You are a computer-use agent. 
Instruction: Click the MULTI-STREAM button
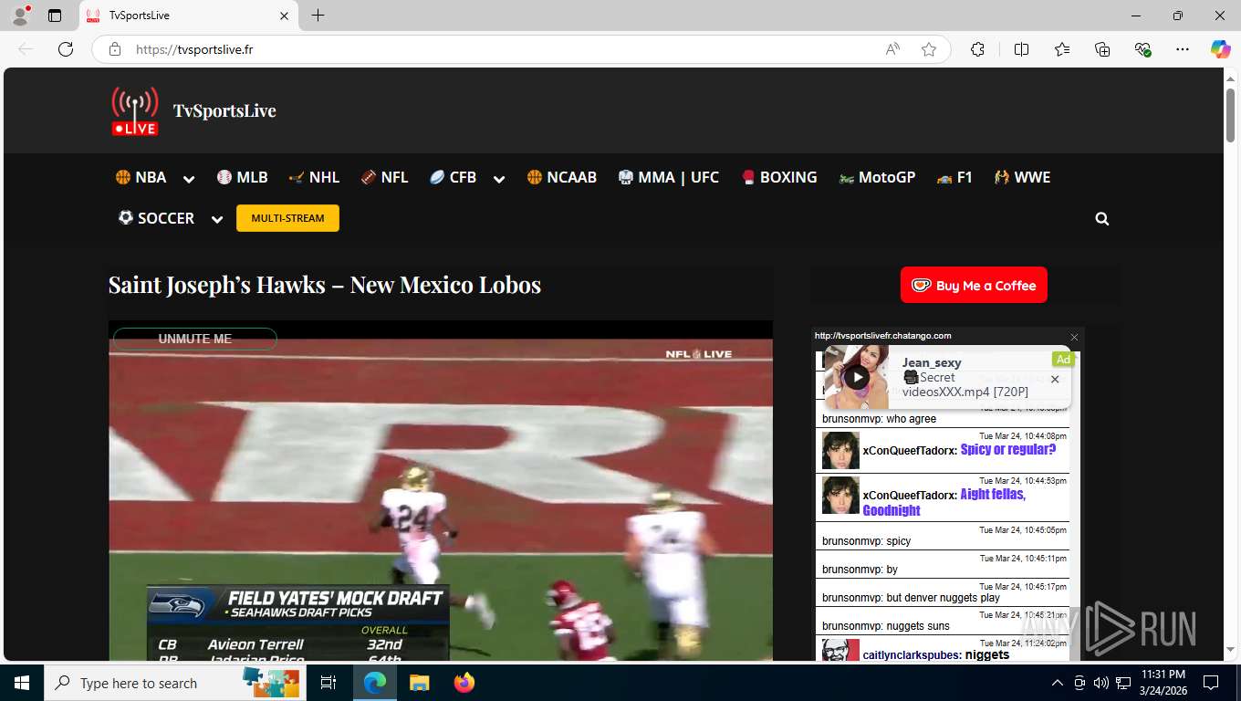pos(287,218)
